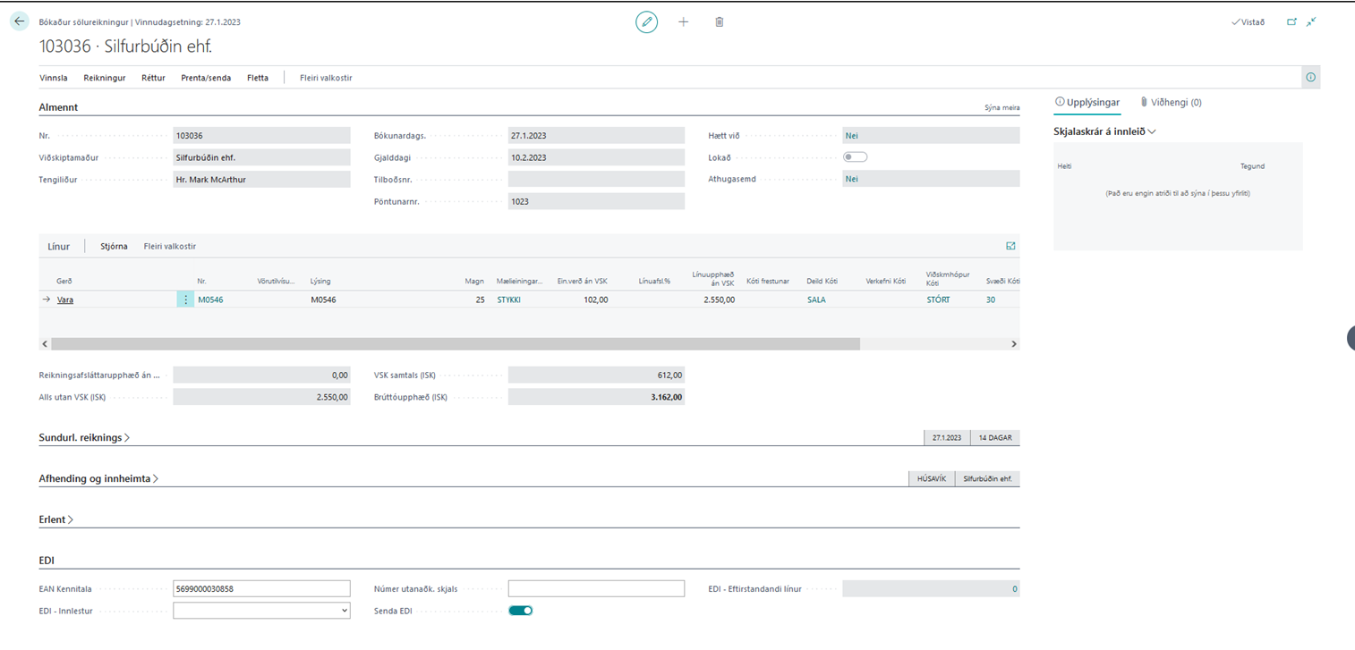
Task: Toggle the Senda EDI switch
Action: 521,611
